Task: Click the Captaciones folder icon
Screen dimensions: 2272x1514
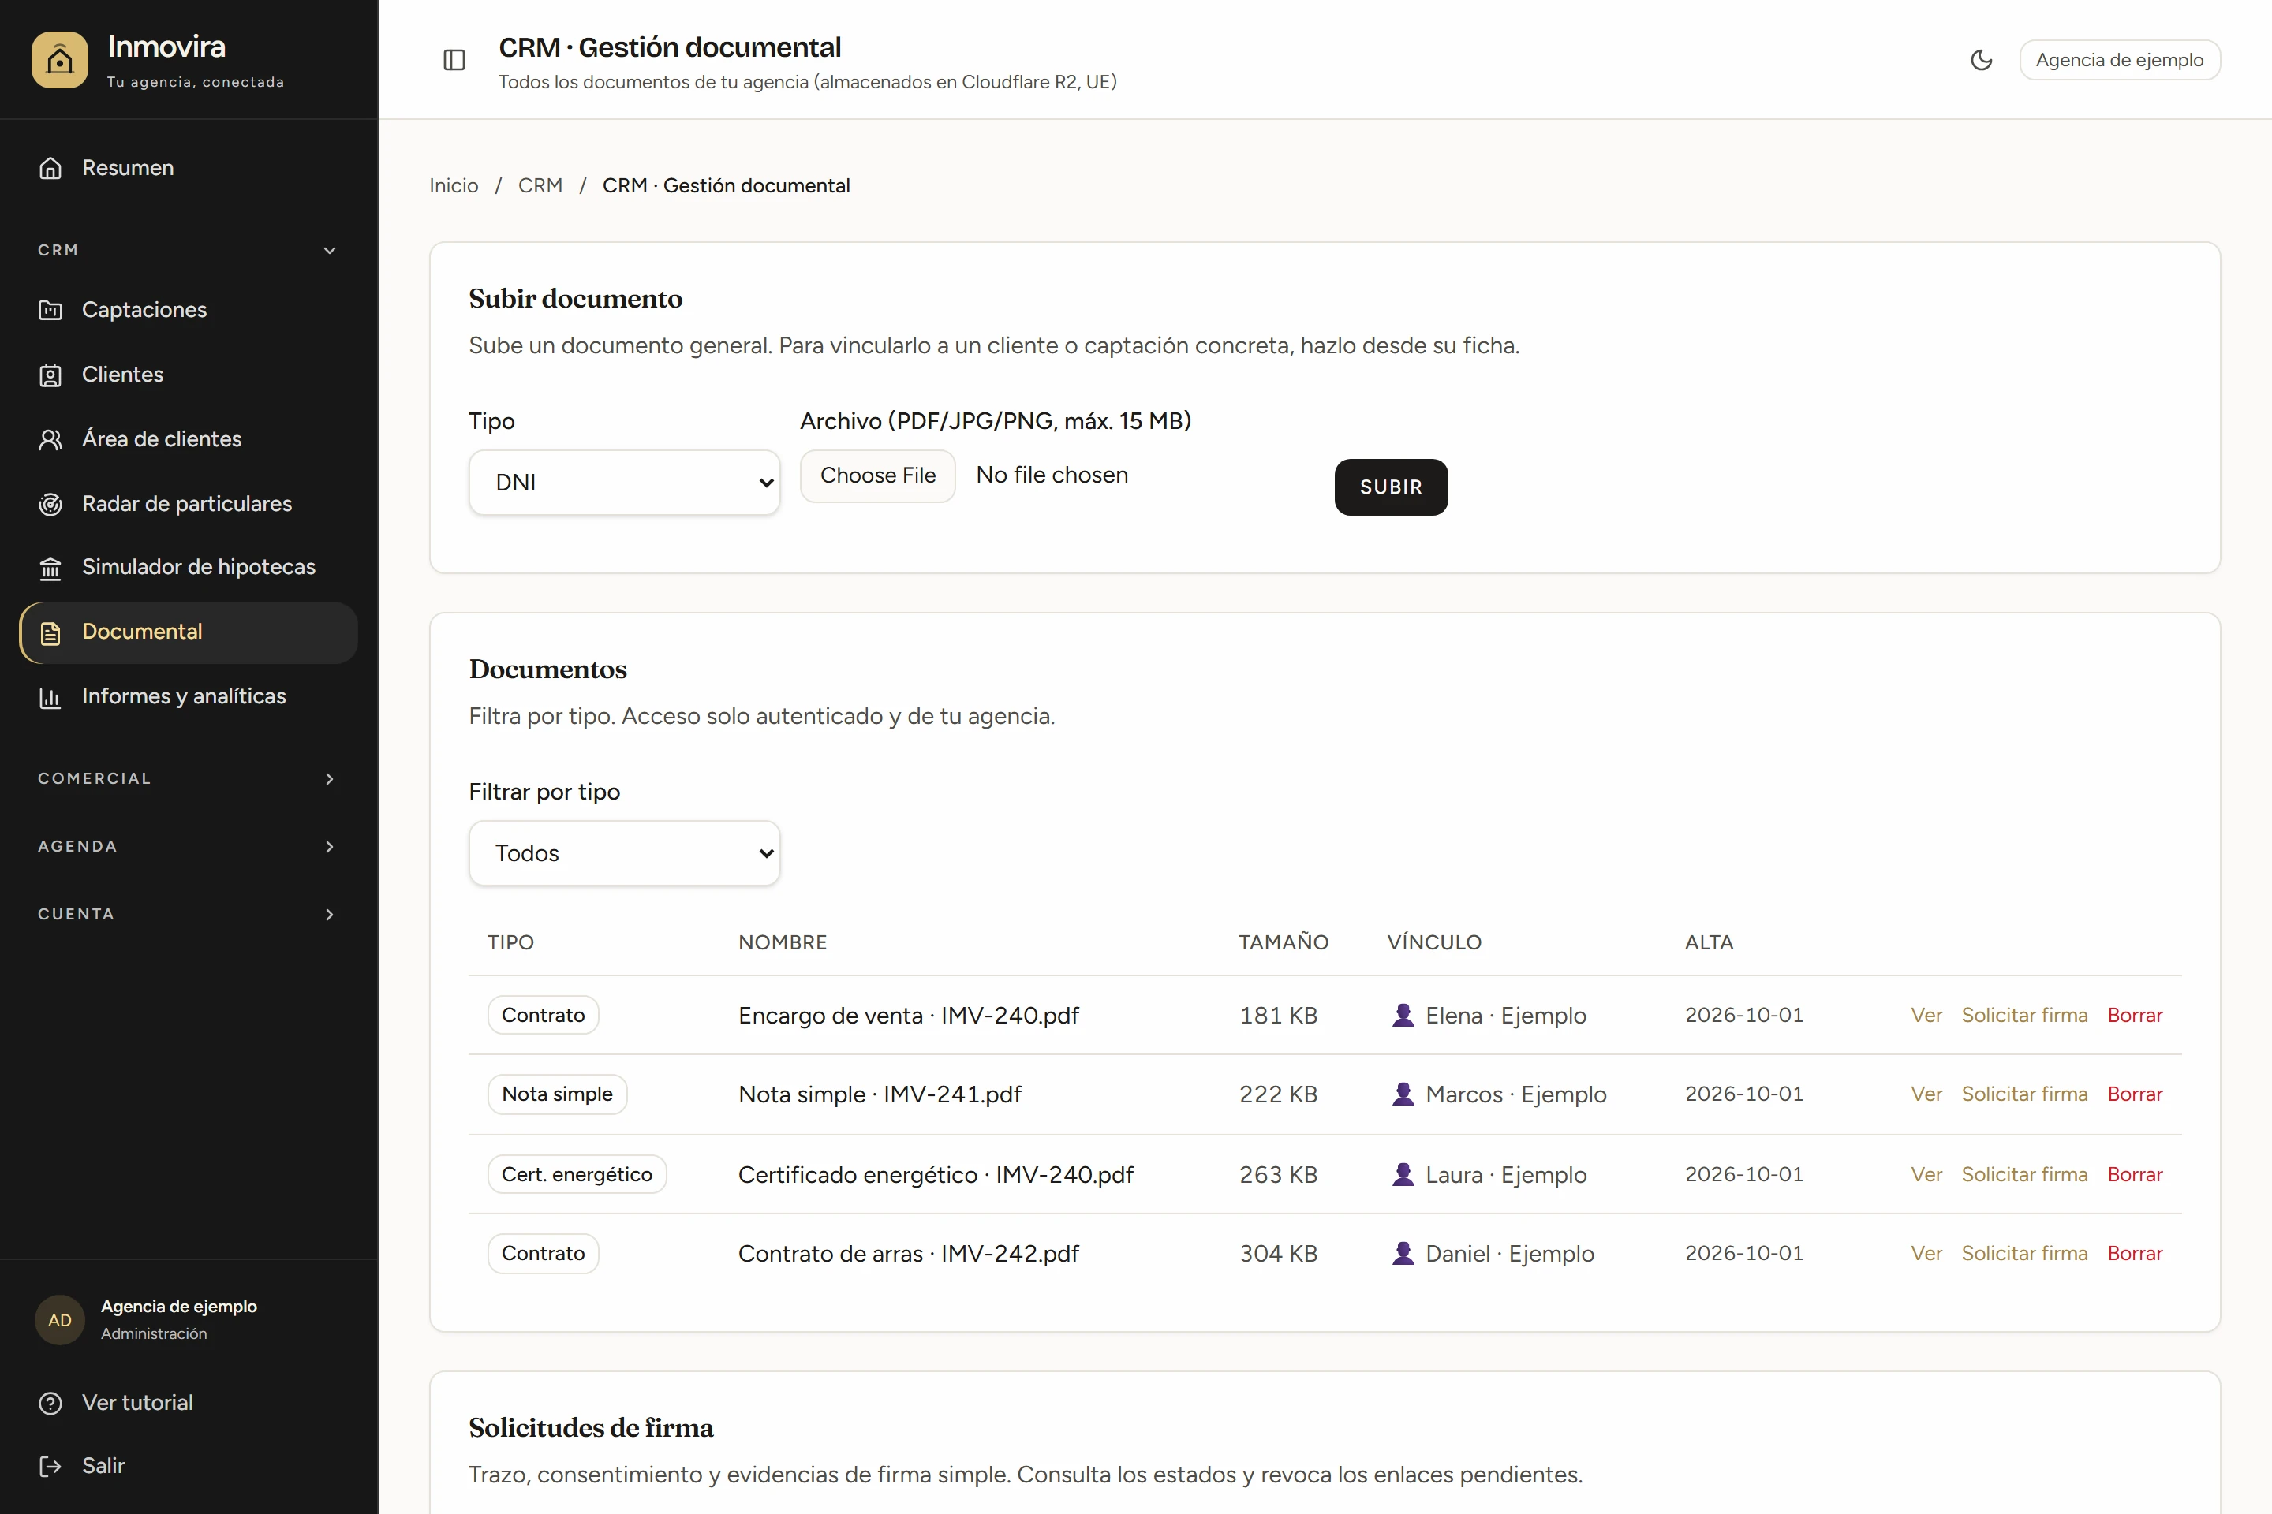Action: click(50, 310)
